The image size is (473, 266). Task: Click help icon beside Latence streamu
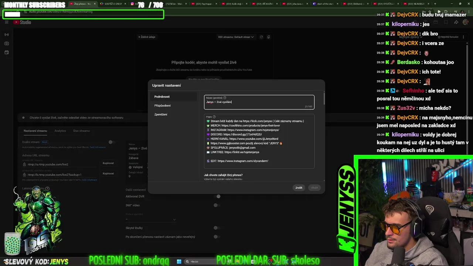[47, 188]
